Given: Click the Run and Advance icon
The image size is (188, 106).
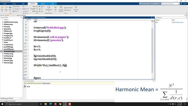Looking at the screenshot, I should [x=61, y=7].
